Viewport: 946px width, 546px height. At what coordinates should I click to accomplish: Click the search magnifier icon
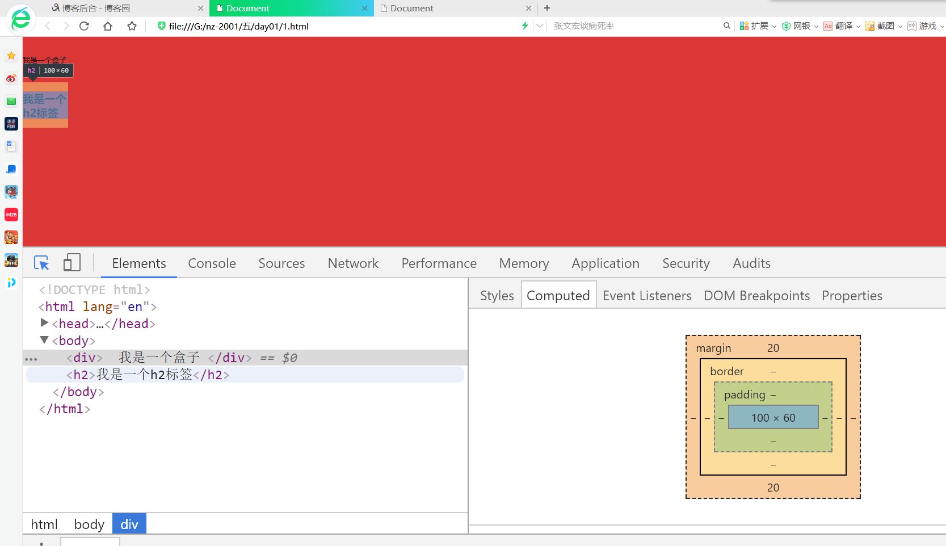726,26
